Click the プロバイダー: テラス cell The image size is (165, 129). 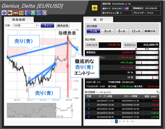point(146,13)
